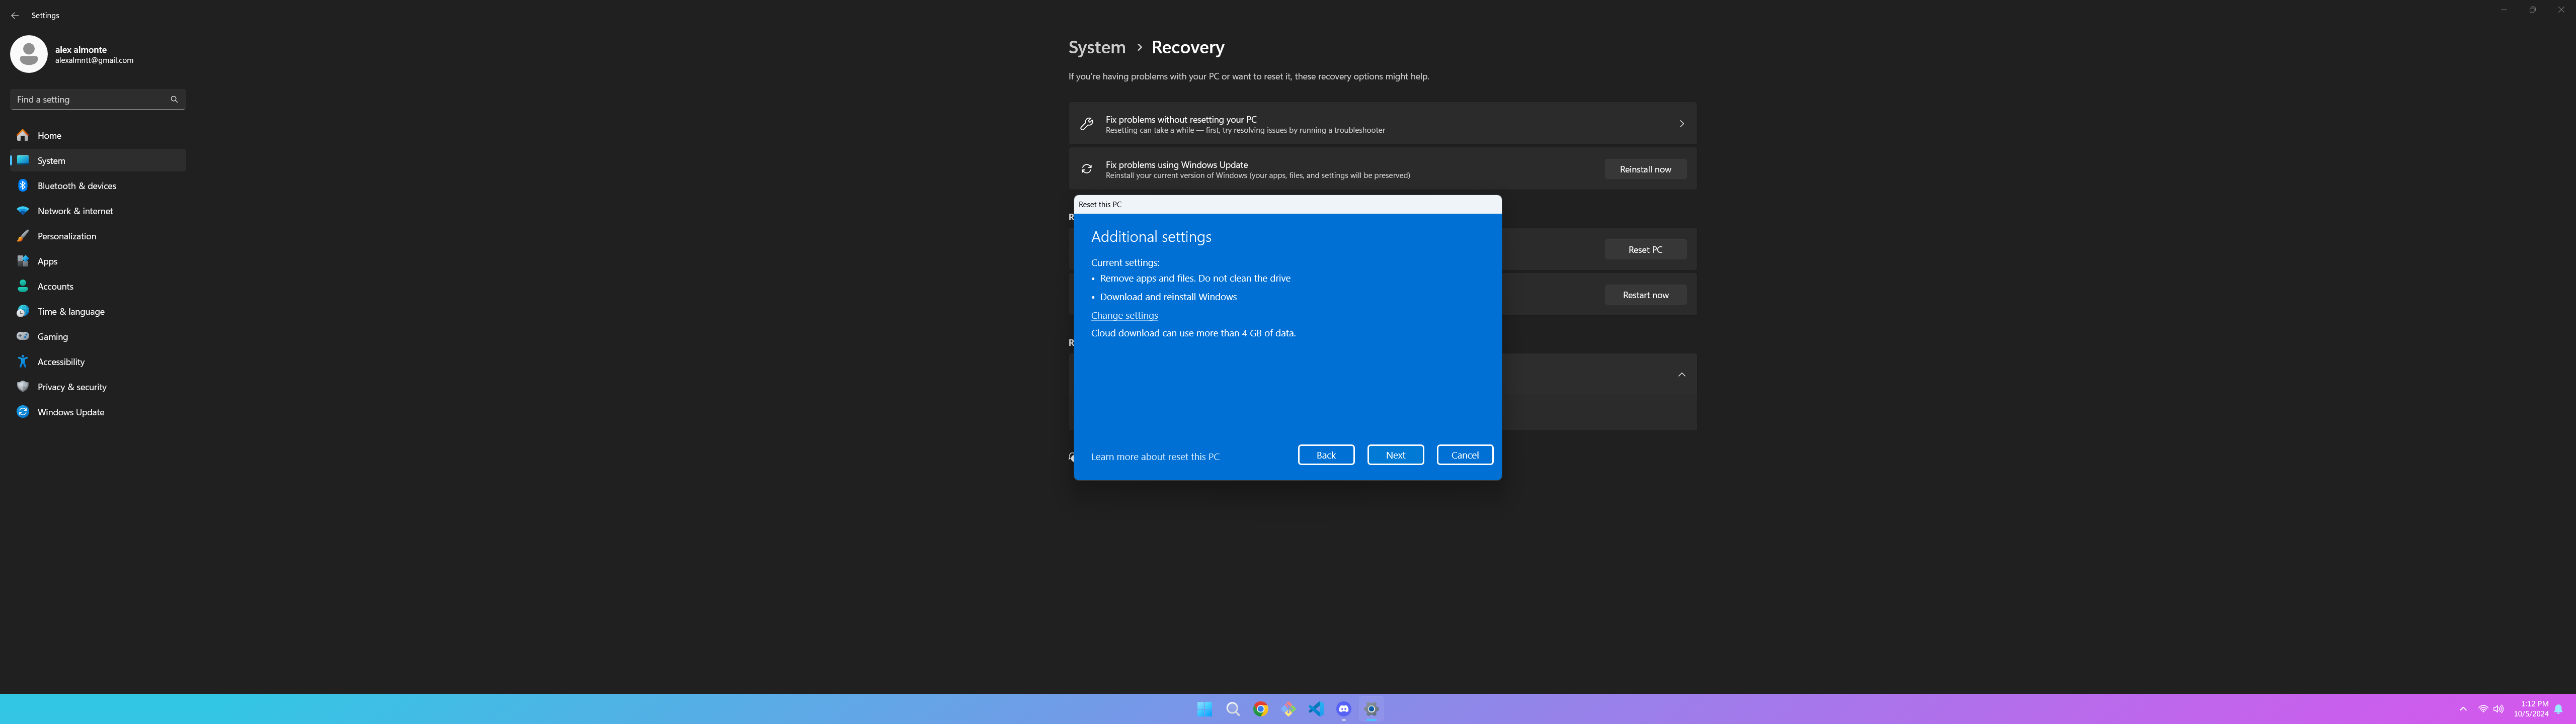
Task: Open the Windows Start menu
Action: point(1204,709)
